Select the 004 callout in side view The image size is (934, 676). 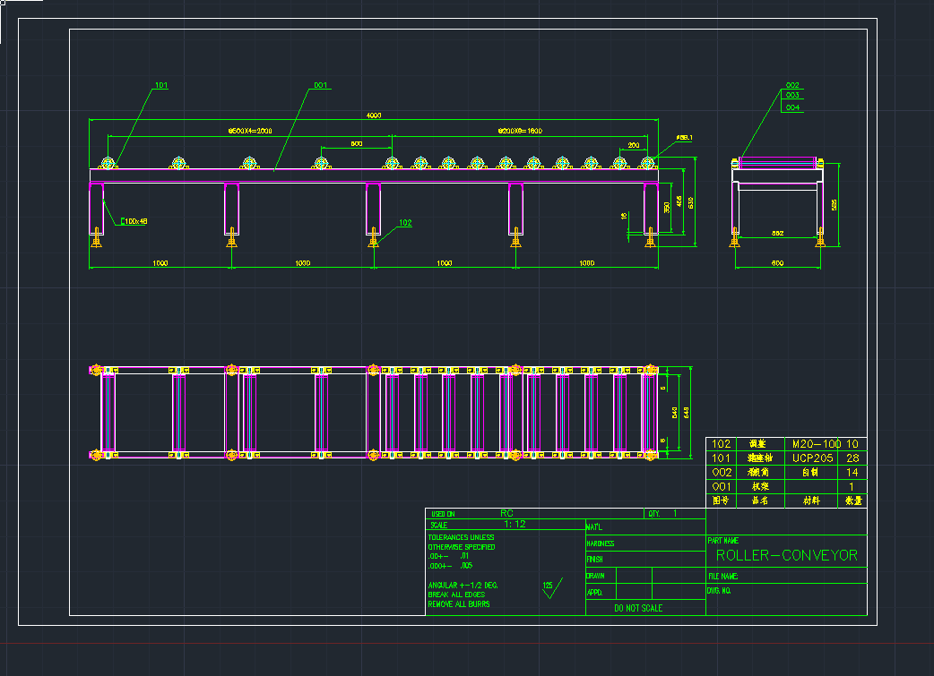792,107
